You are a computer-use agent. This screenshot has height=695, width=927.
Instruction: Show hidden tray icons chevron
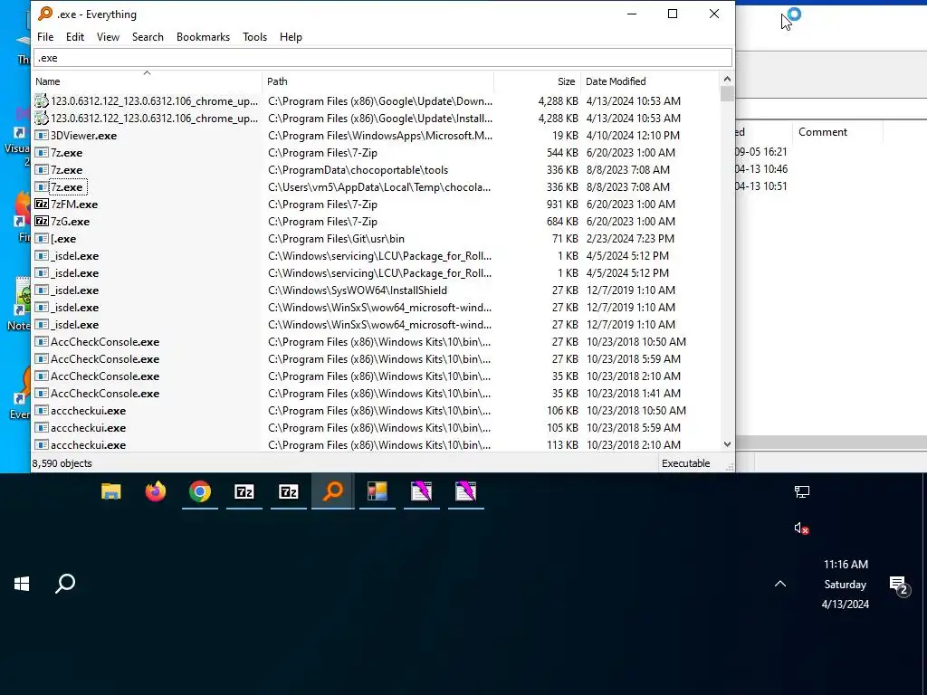pos(780,584)
